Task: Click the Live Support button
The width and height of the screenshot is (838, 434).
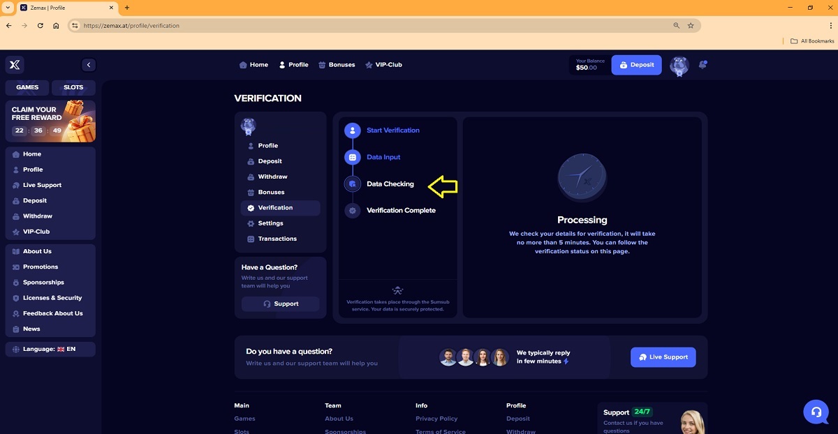Action: point(663,357)
